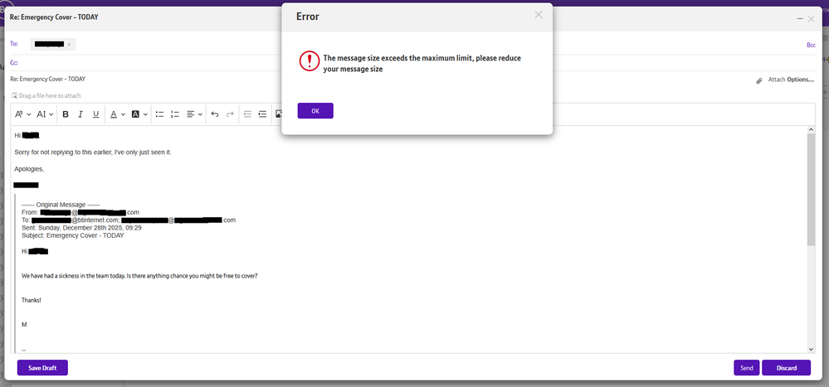Screen dimensions: 829x387
Task: Click the paperclip attach icon
Action: coord(759,80)
